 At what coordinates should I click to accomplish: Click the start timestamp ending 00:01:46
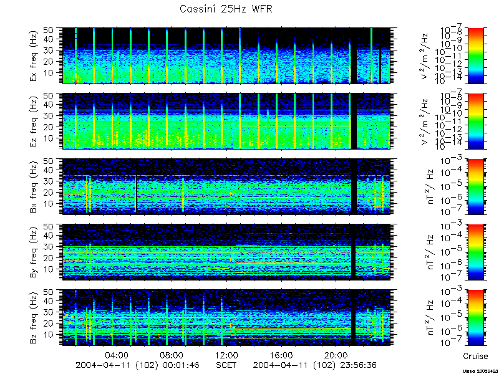tap(137, 365)
